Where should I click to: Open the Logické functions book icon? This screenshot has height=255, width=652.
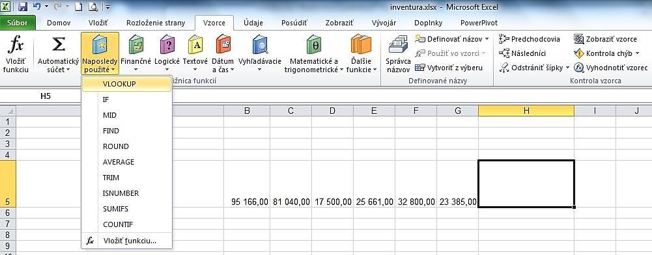tap(167, 44)
